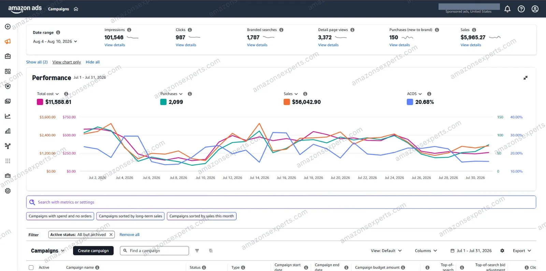Image resolution: width=546 pixels, height=271 pixels.
Task: Open the campaigns table settings gear
Action: (x=502, y=251)
